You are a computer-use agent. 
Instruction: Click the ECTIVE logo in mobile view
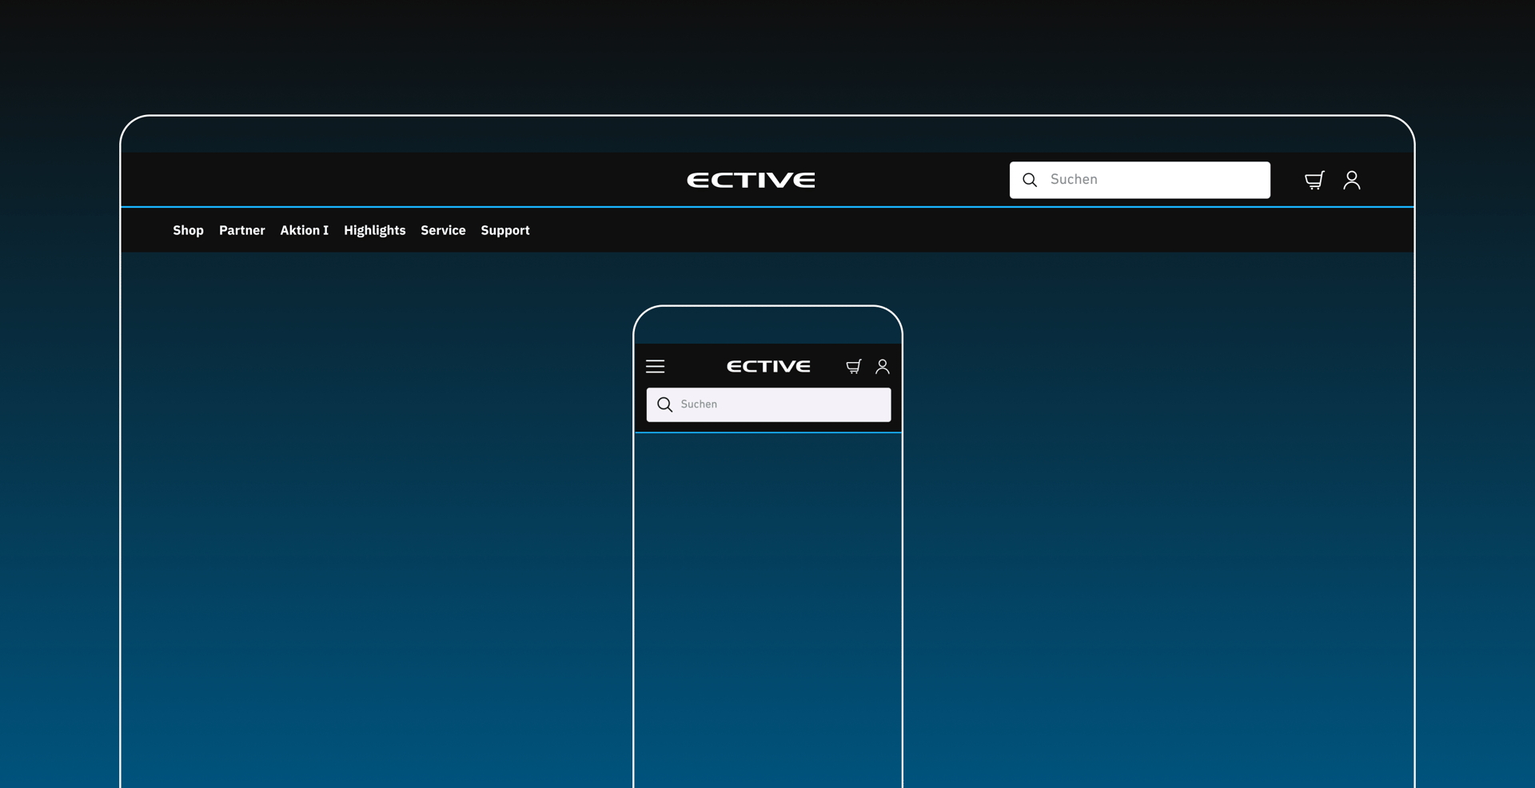pos(768,366)
